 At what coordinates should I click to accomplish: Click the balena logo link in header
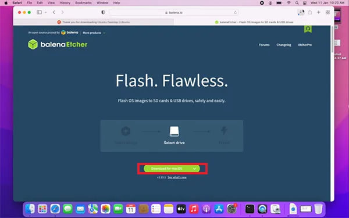point(70,33)
